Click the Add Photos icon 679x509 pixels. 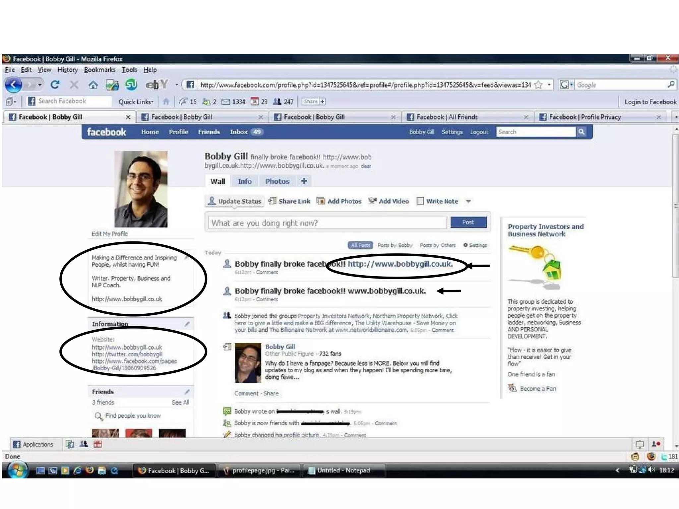coord(321,201)
